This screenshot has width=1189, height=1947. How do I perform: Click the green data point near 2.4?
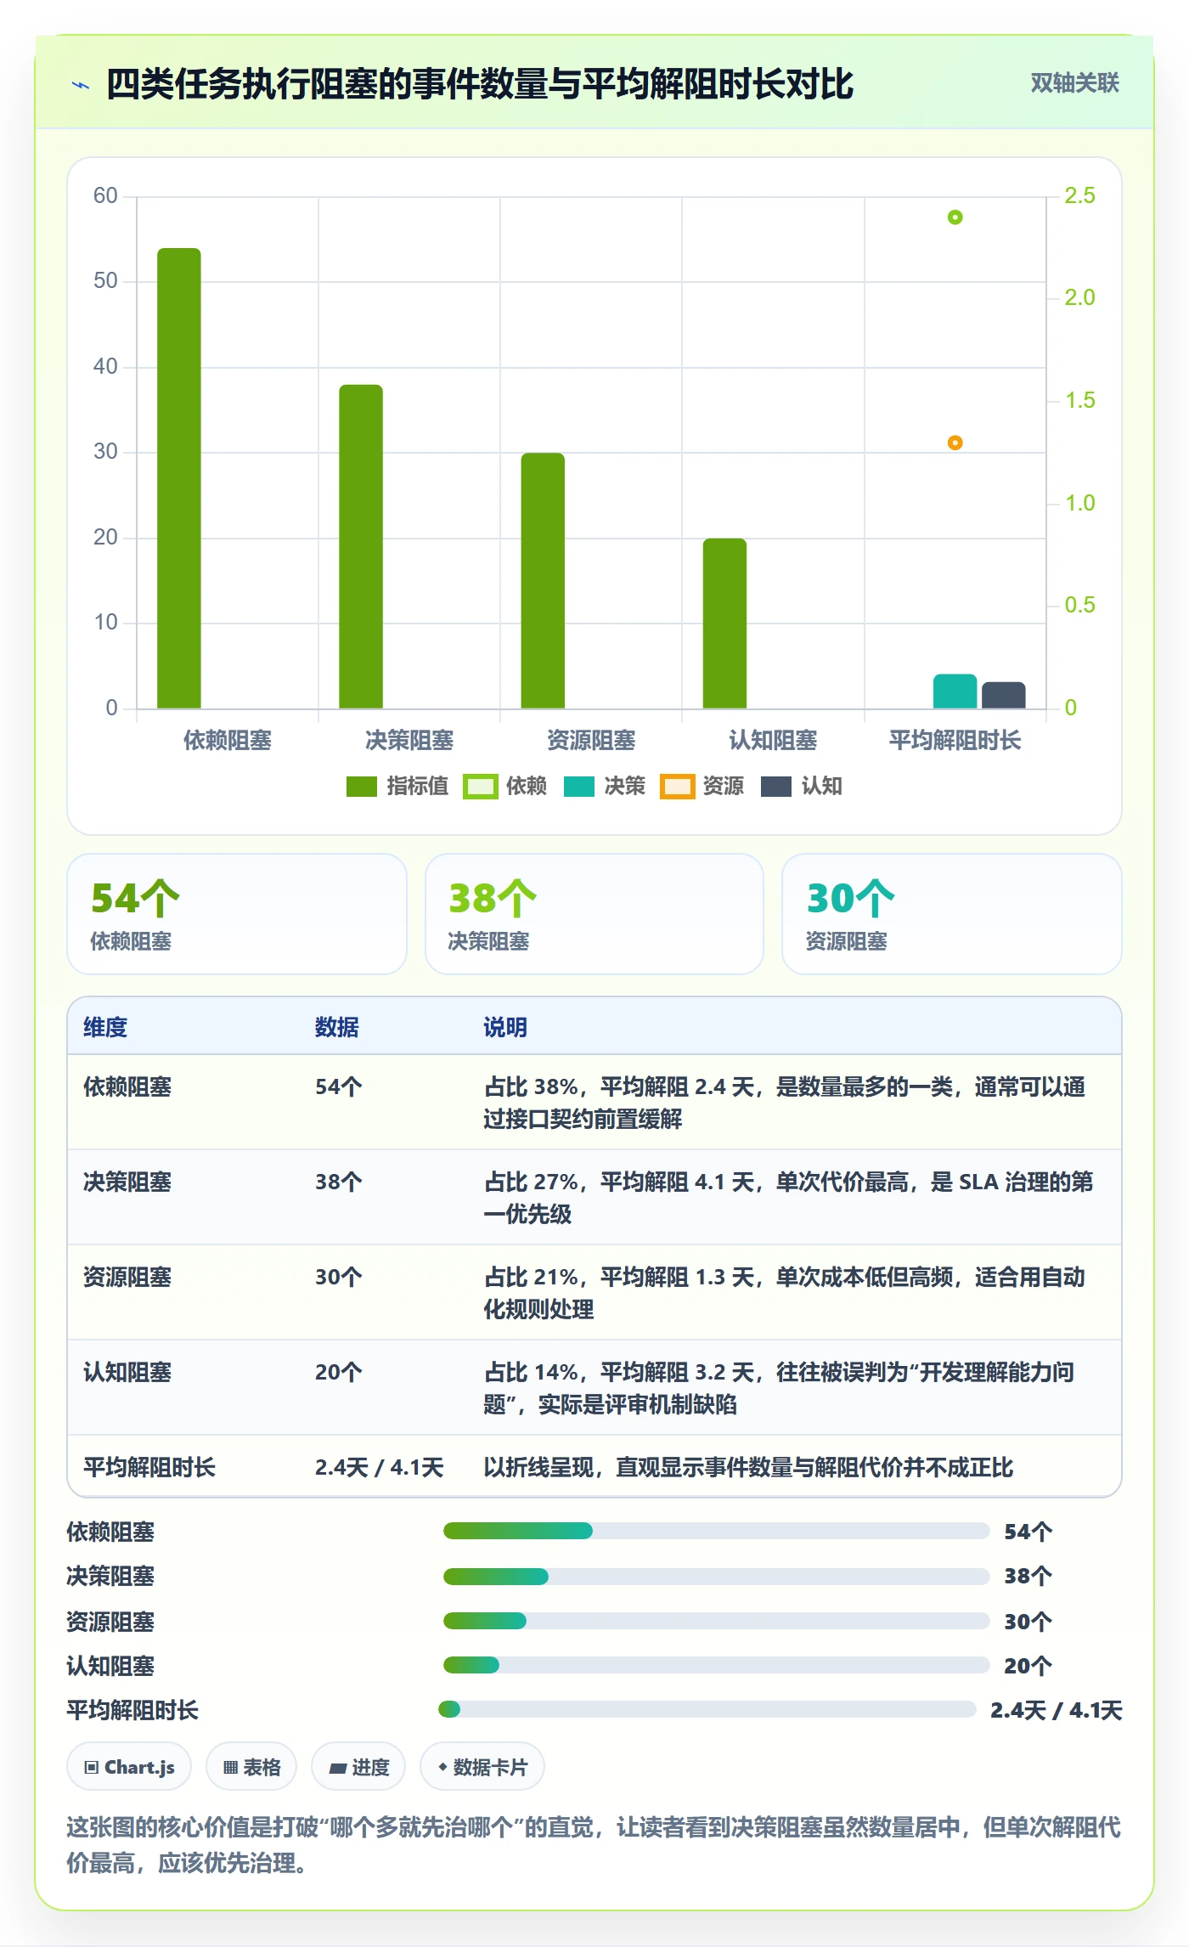tap(955, 217)
